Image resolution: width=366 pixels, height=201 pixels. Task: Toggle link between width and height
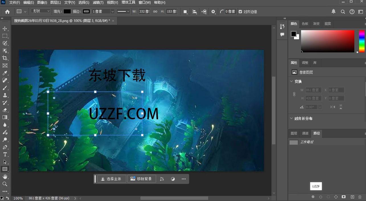click(x=155, y=12)
